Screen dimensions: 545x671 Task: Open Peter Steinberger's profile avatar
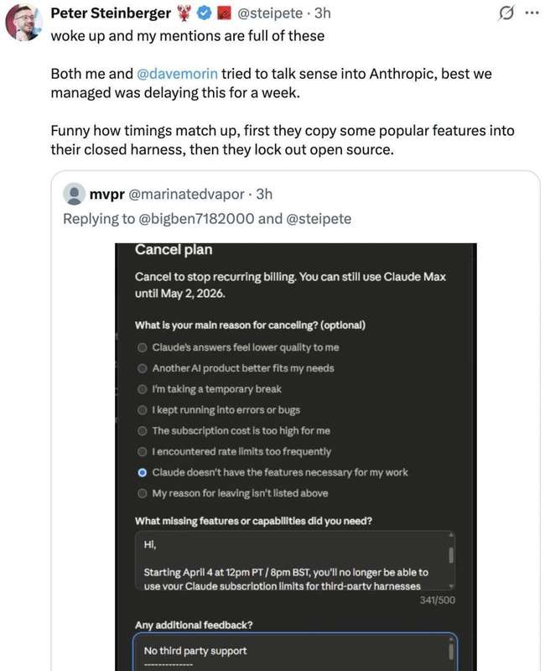(x=22, y=18)
